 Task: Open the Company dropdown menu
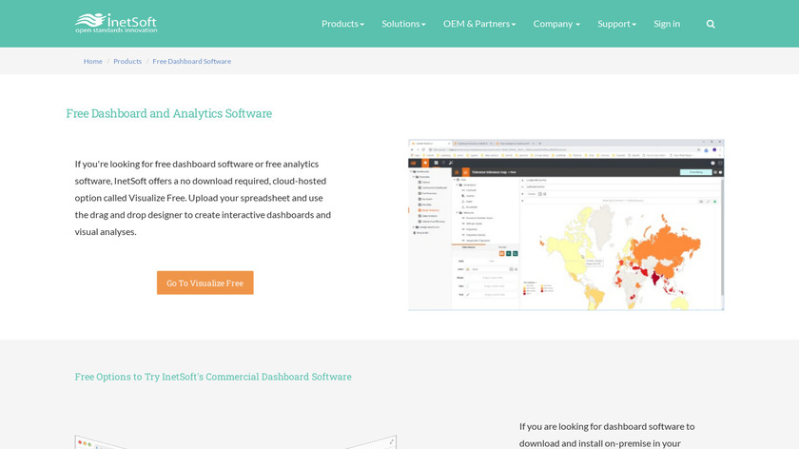point(556,24)
